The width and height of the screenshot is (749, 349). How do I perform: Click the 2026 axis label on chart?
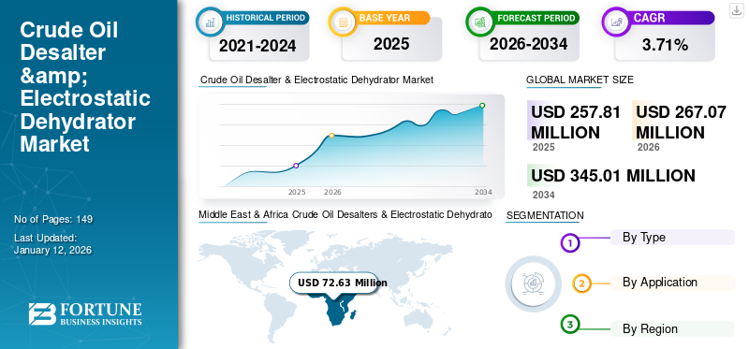pos(332,193)
